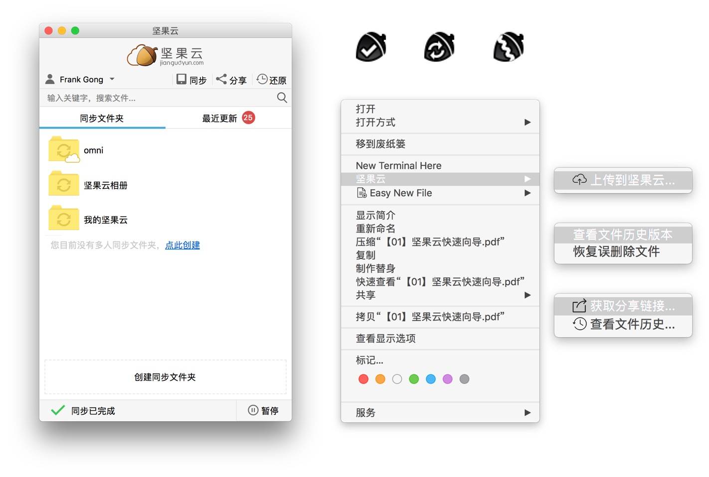
Task: Click the Easy New File document icon
Action: [362, 193]
